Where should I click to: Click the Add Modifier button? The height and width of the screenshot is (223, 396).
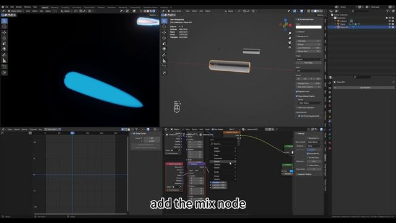[x=364, y=88]
